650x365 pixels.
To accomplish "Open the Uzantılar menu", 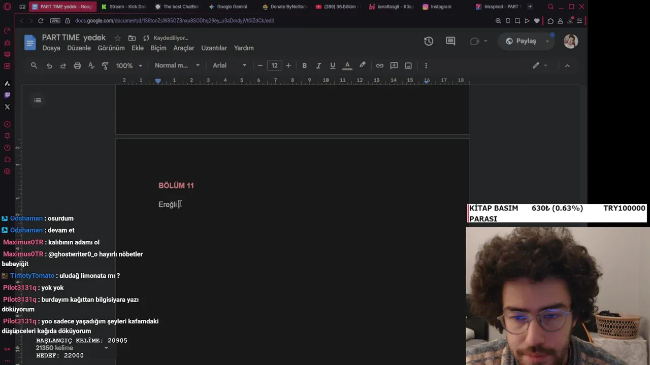I will click(x=214, y=48).
